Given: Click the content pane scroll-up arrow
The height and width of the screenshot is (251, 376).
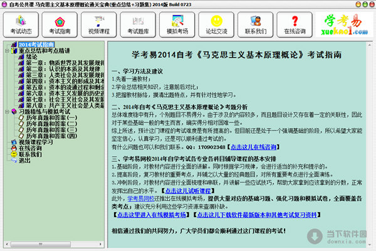Looking at the screenshot, I should 369,45.
